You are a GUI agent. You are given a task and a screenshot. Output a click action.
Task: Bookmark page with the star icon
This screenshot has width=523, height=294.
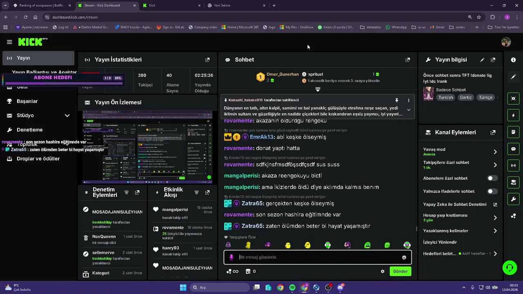coord(479,17)
